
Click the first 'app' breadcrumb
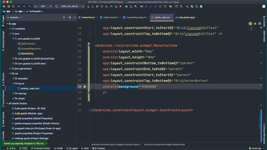click(x=8, y=11)
